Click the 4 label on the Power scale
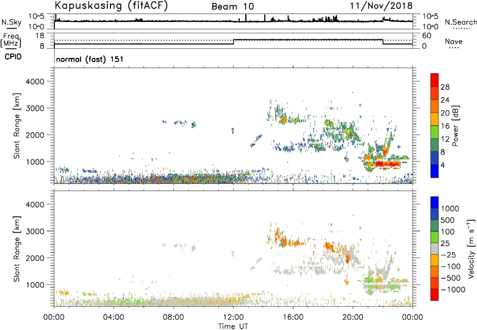 coord(442,166)
